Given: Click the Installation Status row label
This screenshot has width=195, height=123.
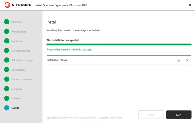Looking at the screenshot, I should click(57, 60).
